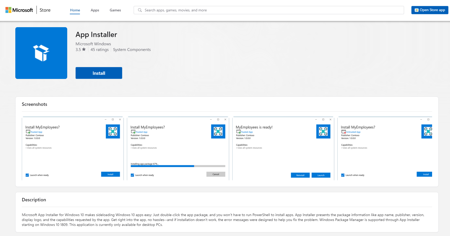Click the drone icon in progress screenshot
This screenshot has height=236, width=450.
218,131
